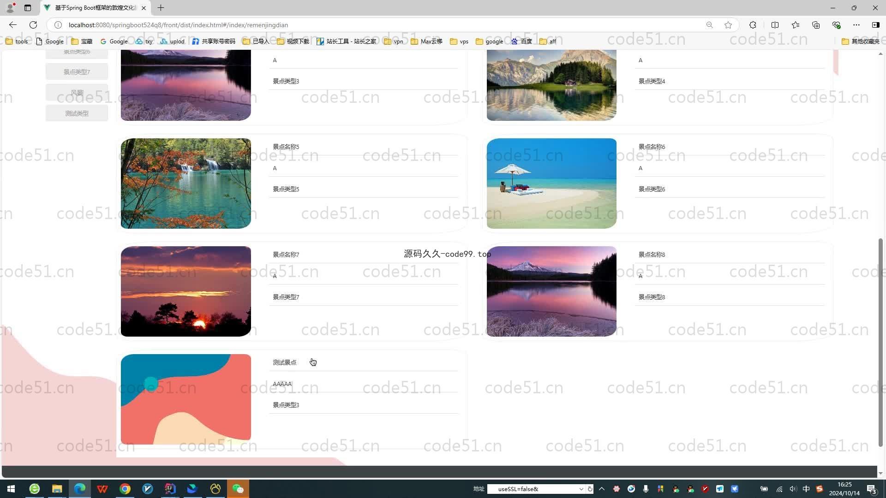This screenshot has height=498, width=886.
Task: Open the Max云梯 bookmark folder
Action: 426,41
